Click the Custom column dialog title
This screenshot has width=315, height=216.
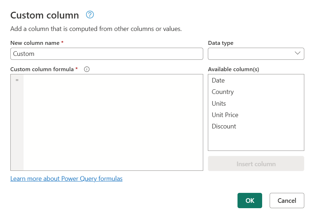pyautogui.click(x=45, y=15)
